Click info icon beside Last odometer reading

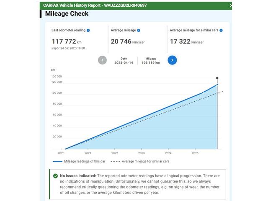88,31
